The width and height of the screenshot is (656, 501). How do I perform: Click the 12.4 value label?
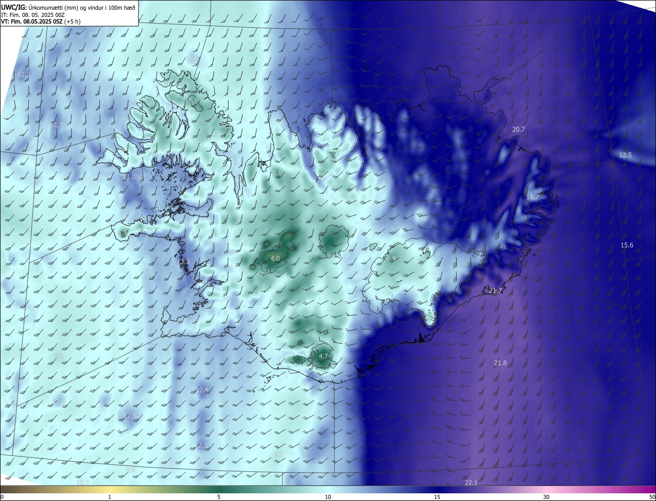tap(202, 391)
